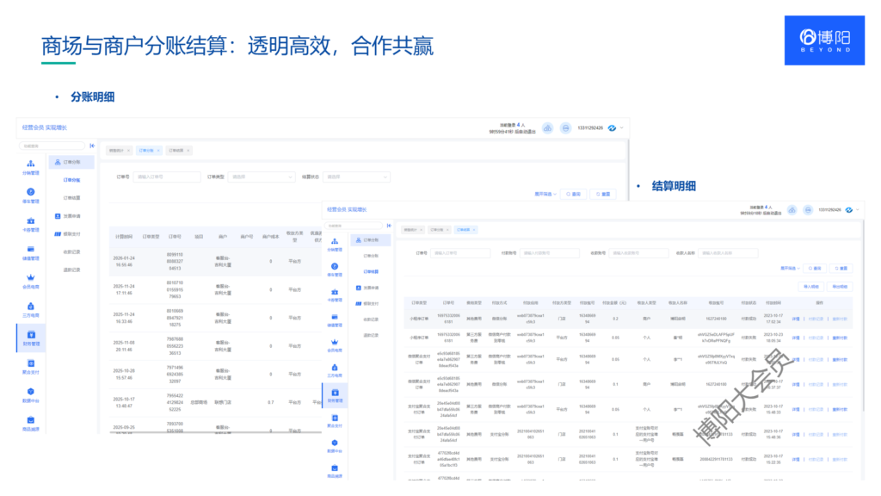The width and height of the screenshot is (881, 496).
Task: Open 会员电商 crown icon in 结算明细 window
Action: 335,342
